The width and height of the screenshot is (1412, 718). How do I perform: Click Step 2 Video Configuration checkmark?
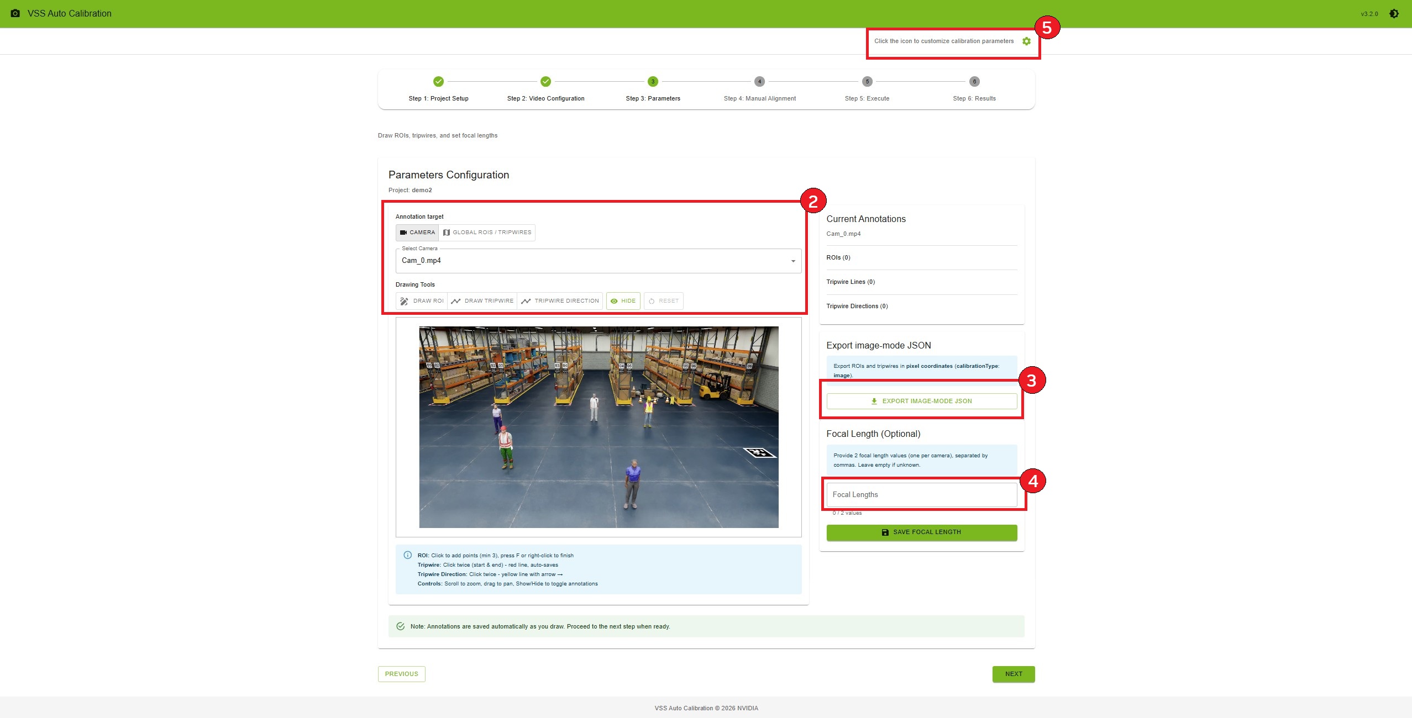coord(545,82)
